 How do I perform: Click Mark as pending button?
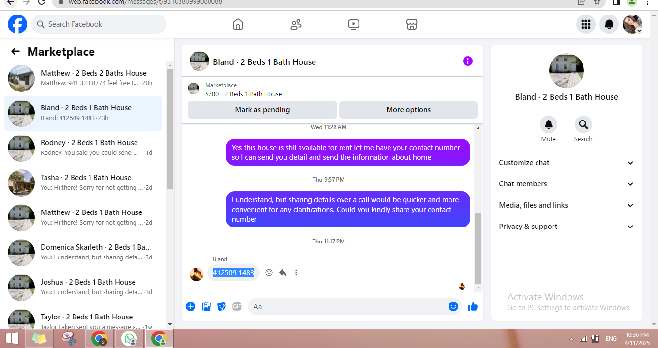point(262,110)
